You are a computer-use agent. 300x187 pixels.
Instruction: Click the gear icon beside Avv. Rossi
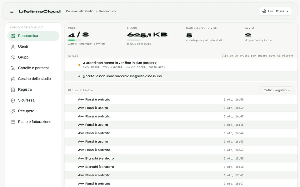(x=264, y=11)
